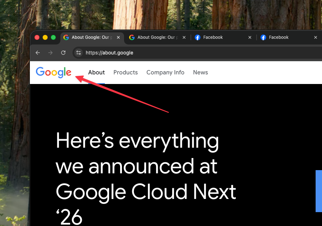Screen dimensions: 322x226
Task: Click the blue panel at right edge
Action: point(319,191)
